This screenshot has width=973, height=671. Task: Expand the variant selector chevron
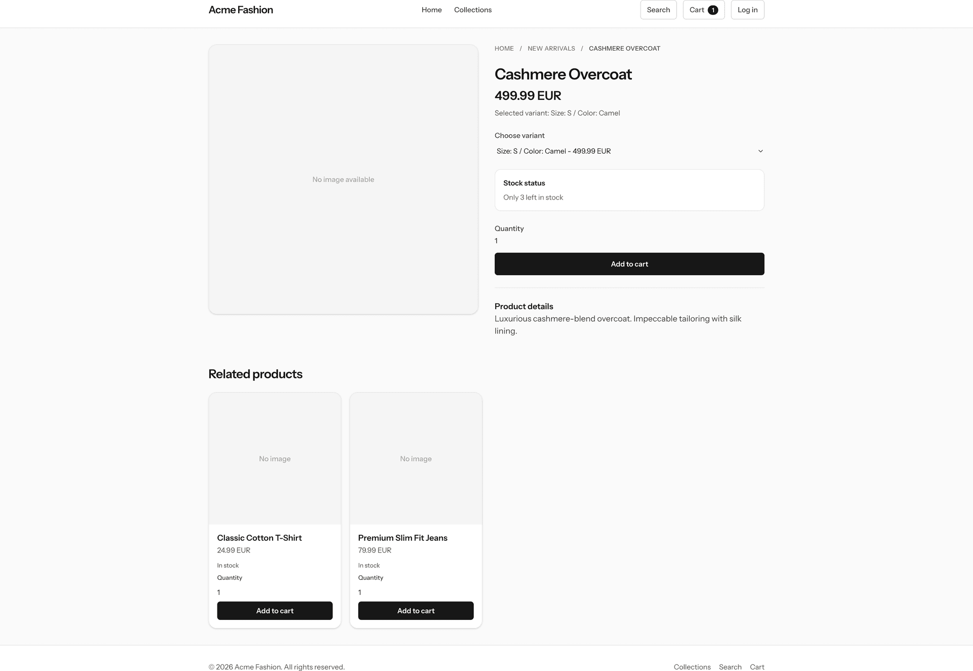coord(760,151)
